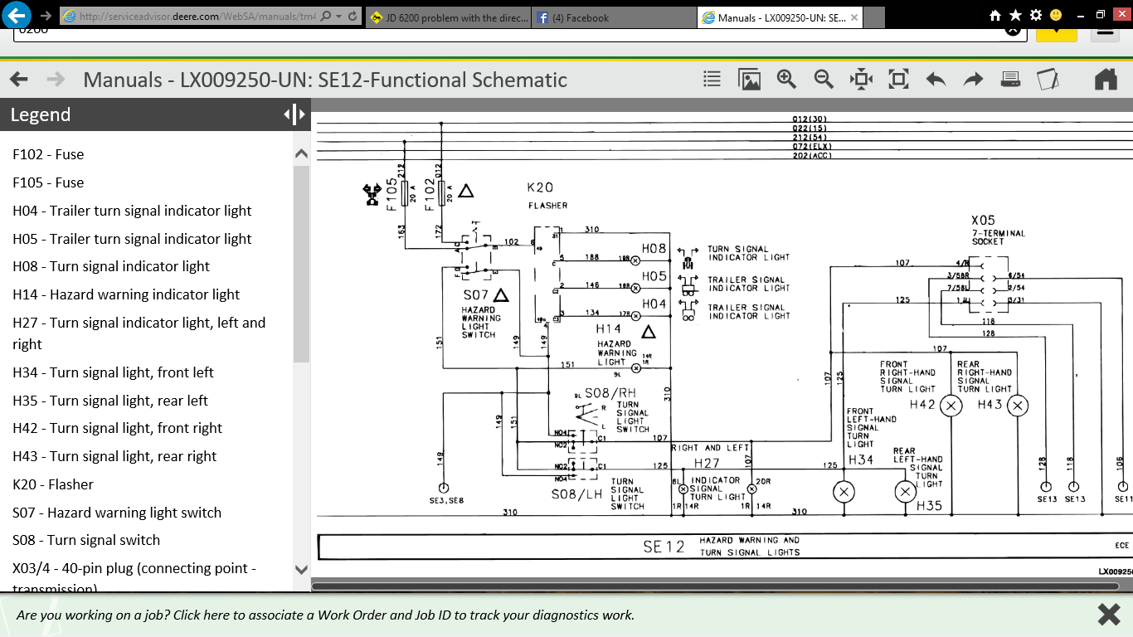This screenshot has width=1133, height=637.
Task: Select H27 turn signal indicator, left and right
Action: coord(139,333)
